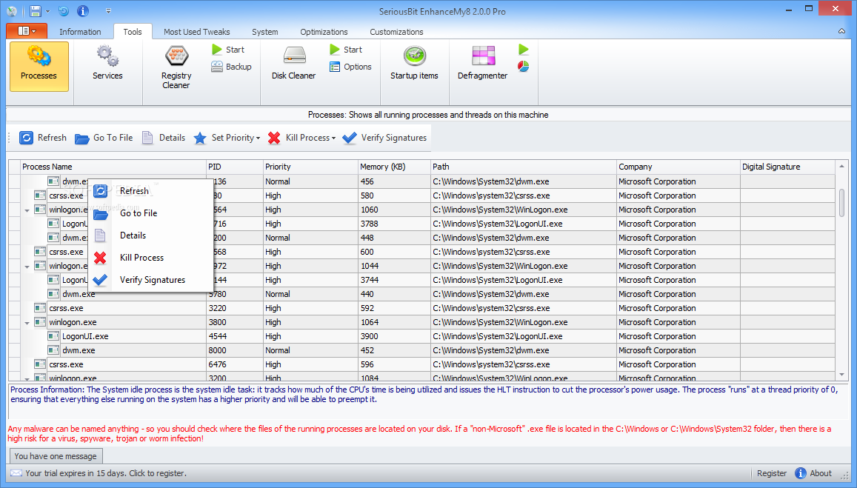Click process icon of LogonUI.exe PID 4544
This screenshot has height=488, width=857.
click(x=53, y=336)
